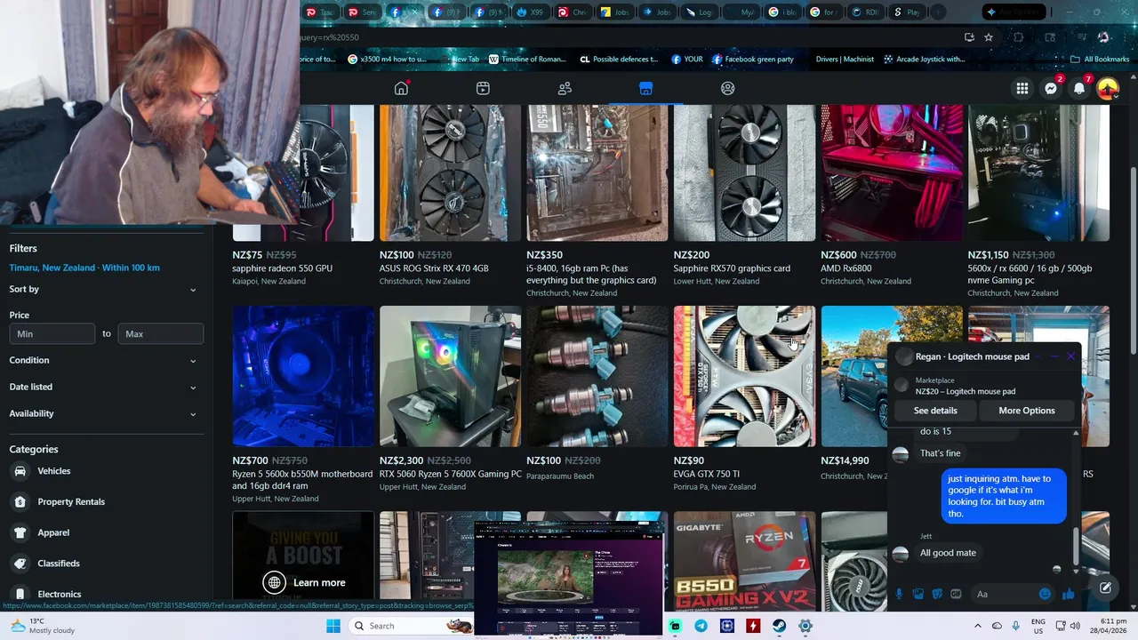Change location Timaru, New Zealand within 100 km
This screenshot has height=640, width=1138.
click(x=84, y=268)
